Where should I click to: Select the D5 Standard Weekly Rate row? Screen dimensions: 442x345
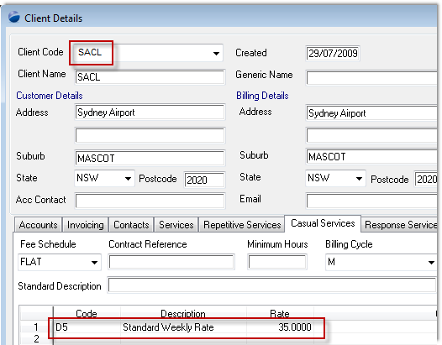[x=186, y=327]
